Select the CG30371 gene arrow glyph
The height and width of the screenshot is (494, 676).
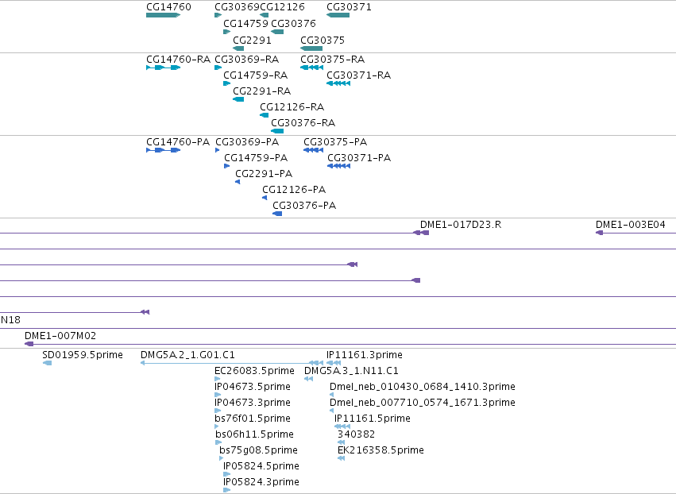338,15
